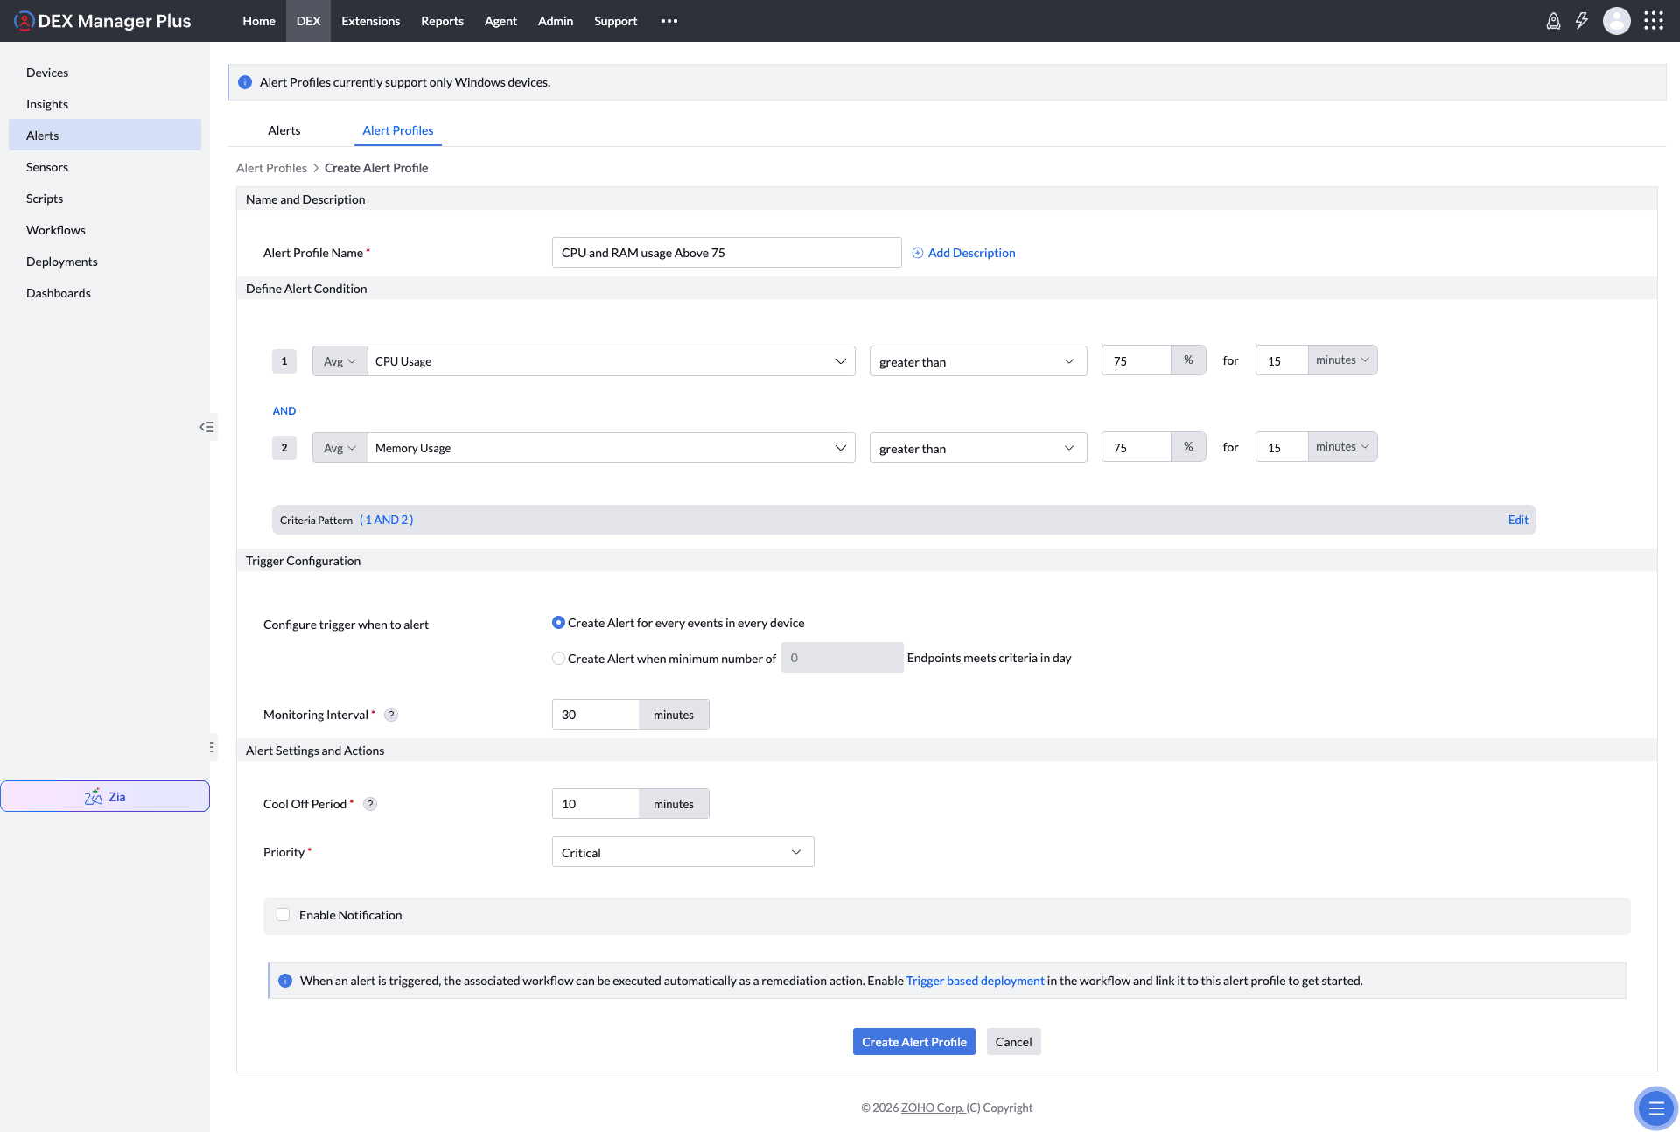Collapse the left sidebar using arrow icon
The height and width of the screenshot is (1132, 1680).
click(206, 427)
